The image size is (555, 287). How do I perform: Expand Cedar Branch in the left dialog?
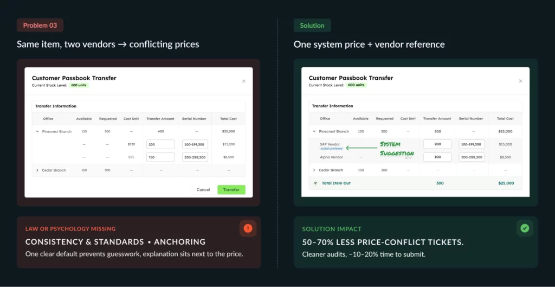[x=37, y=170]
